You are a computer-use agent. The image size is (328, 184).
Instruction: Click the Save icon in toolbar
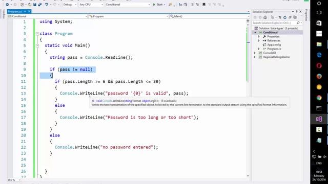click(35, 5)
